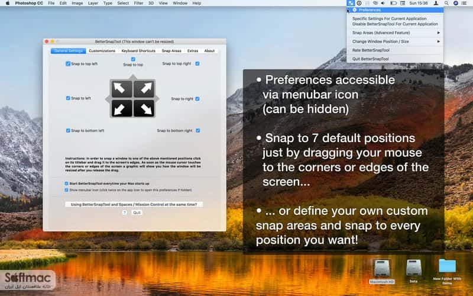Open the Photoshop CC application menu
The height and width of the screenshot is (296, 473).
(29, 3)
